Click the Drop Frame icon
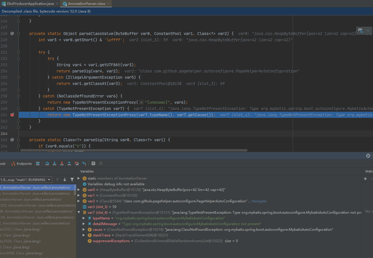This screenshot has width=373, height=258. point(77,163)
